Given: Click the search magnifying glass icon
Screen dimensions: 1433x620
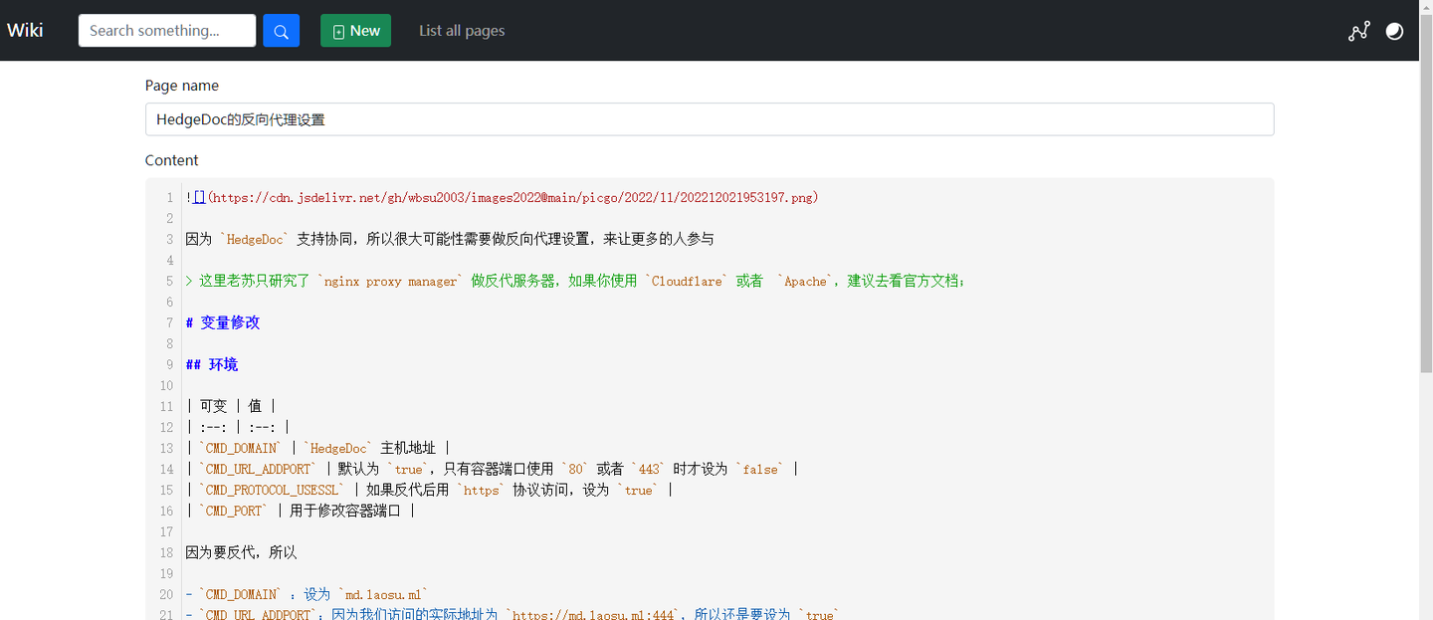Looking at the screenshot, I should pos(281,30).
